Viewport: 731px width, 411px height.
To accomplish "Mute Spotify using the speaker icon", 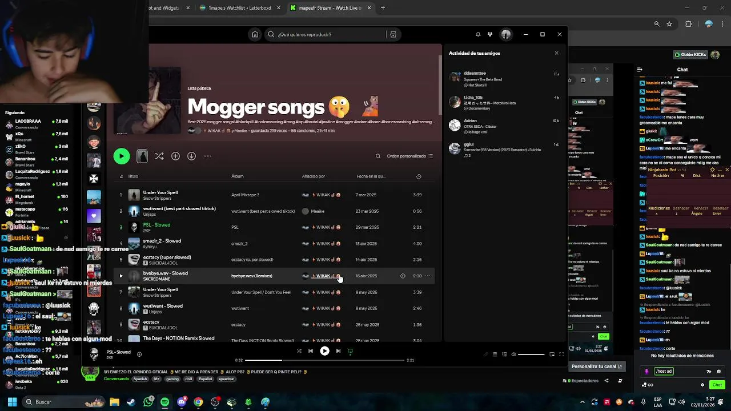I will click(x=513, y=354).
